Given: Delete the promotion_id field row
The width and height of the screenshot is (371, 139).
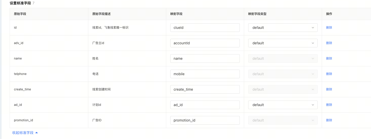Looking at the screenshot, I should click(x=329, y=120).
